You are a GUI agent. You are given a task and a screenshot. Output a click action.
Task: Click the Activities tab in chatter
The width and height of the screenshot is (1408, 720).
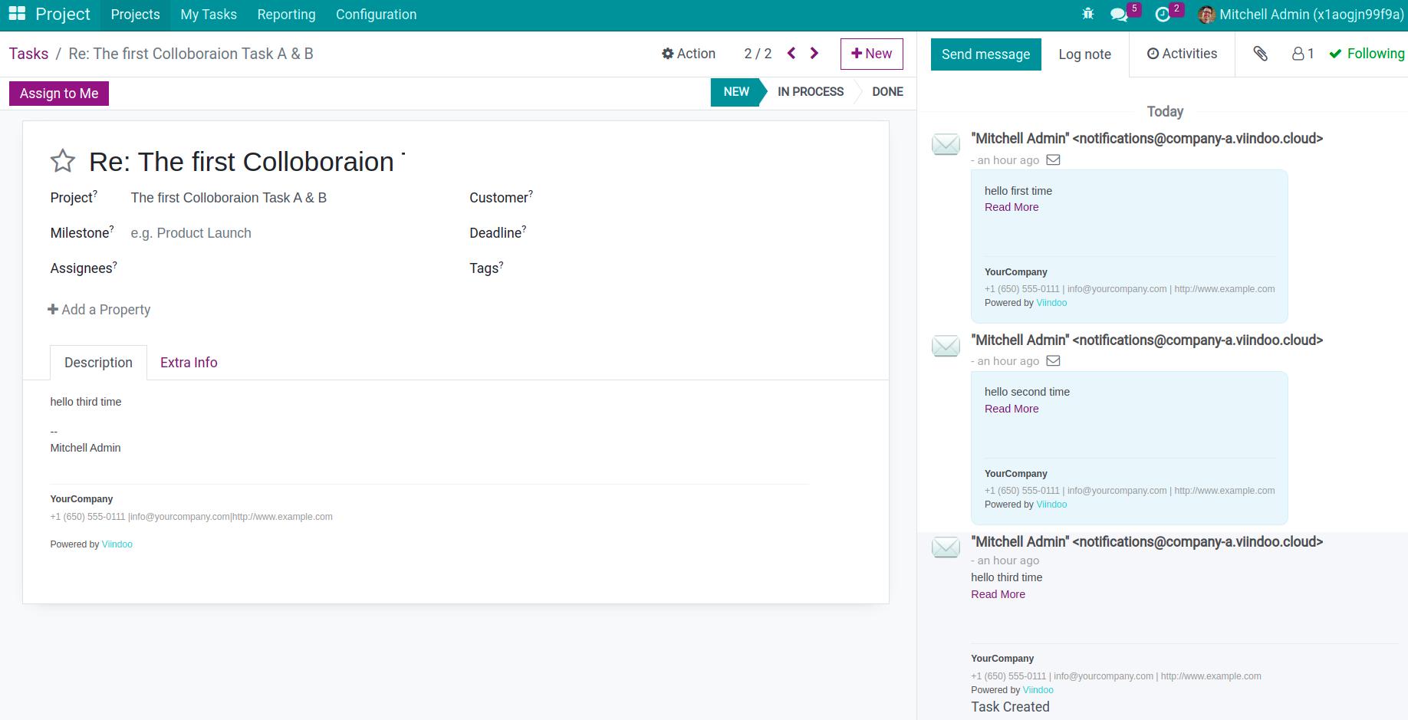[1182, 54]
